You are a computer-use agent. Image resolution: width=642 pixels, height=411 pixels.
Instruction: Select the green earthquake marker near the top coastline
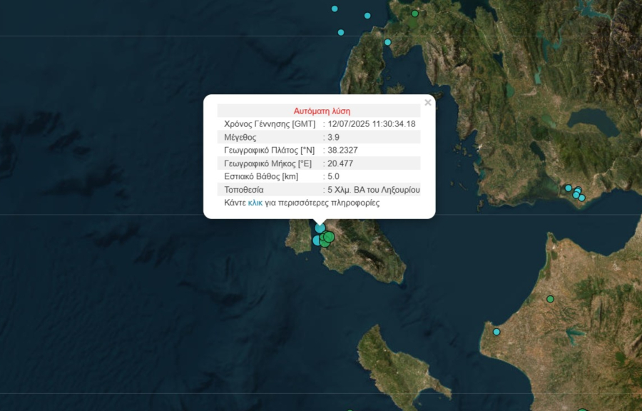(415, 14)
